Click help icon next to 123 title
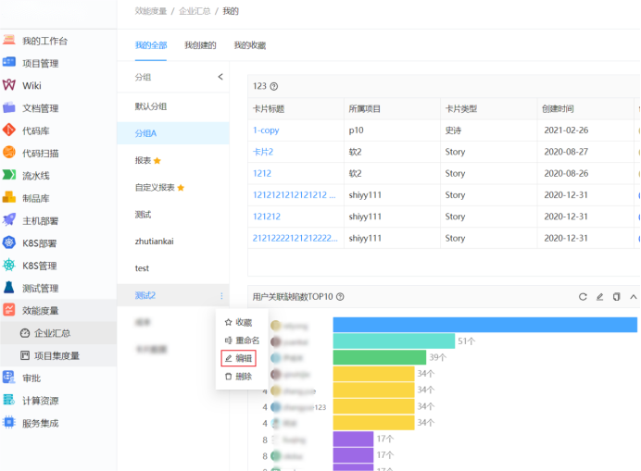 (x=274, y=86)
